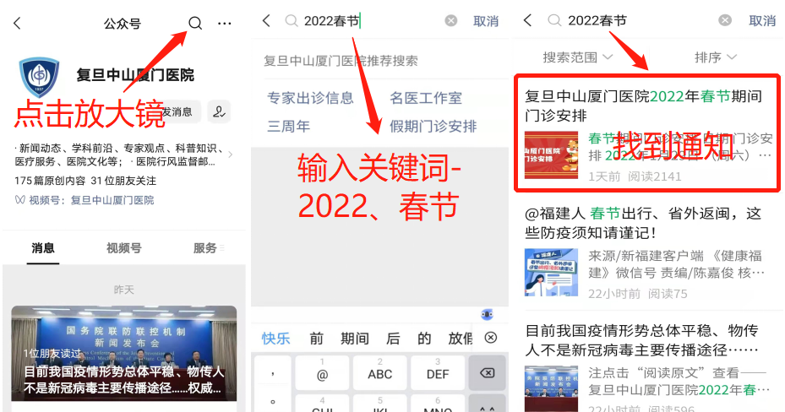
Task: Tap the blue input-method assistant icon
Action: pos(487,315)
